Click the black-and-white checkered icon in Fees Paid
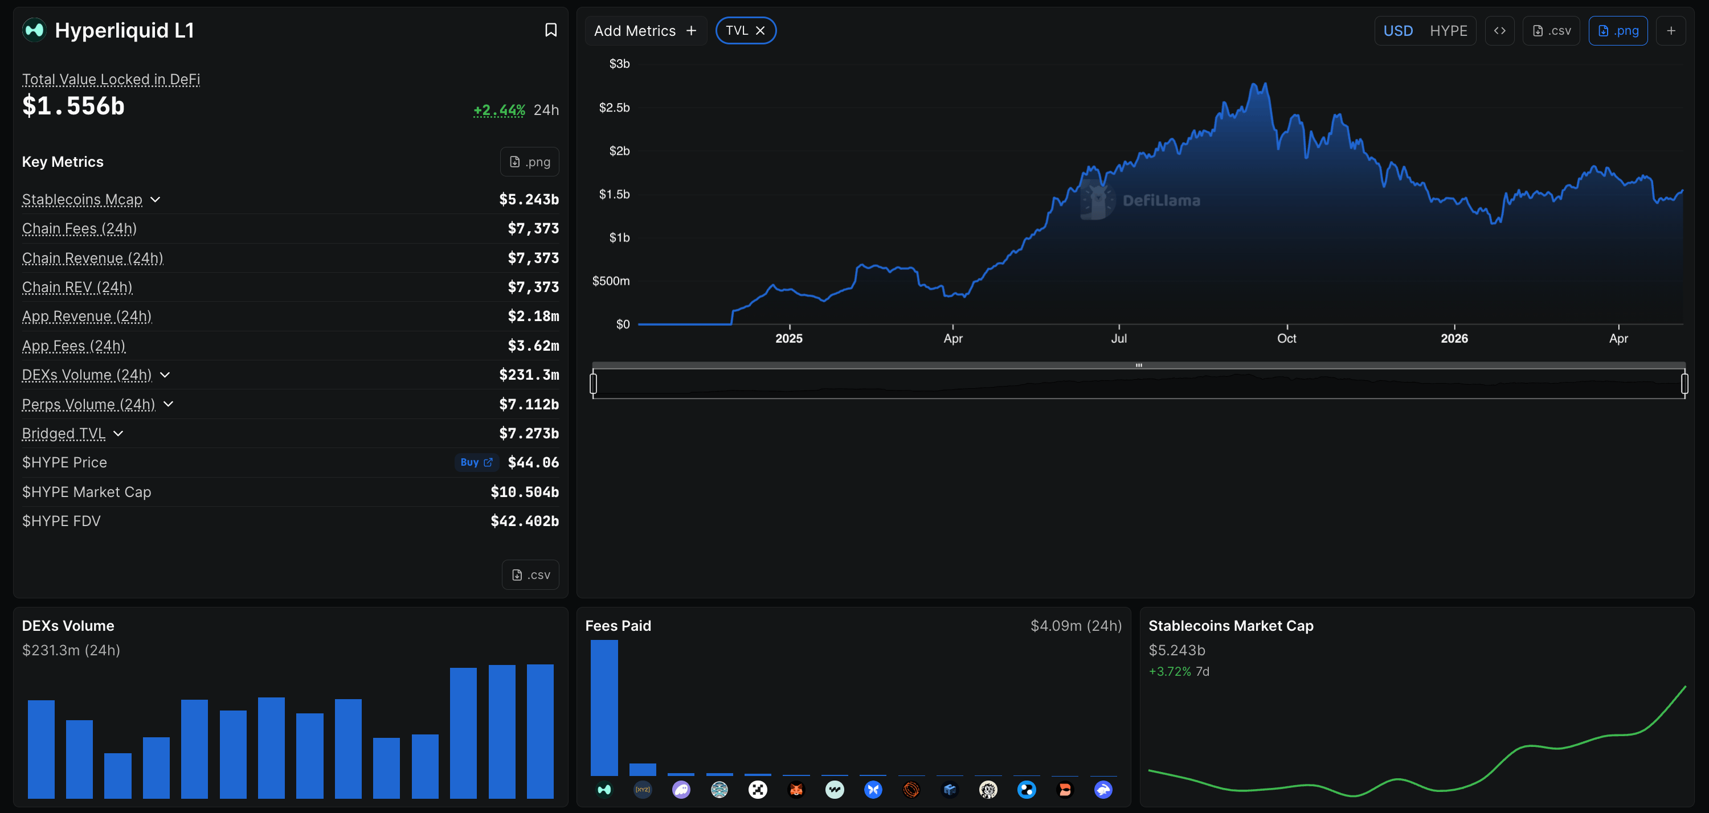 (x=758, y=789)
